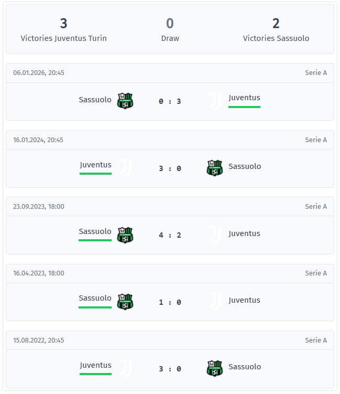Image resolution: width=340 pixels, height=394 pixels.
Task: Click Juventus logo in 06.01.2026 match
Action: coord(215,101)
